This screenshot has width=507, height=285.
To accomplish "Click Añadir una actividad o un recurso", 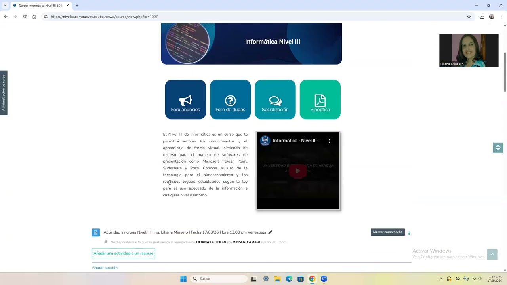I will 124,253.
